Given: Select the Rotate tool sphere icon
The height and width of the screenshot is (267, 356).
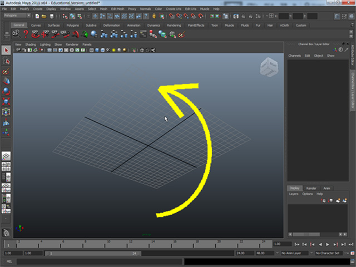Looking at the screenshot, I should 6,91.
